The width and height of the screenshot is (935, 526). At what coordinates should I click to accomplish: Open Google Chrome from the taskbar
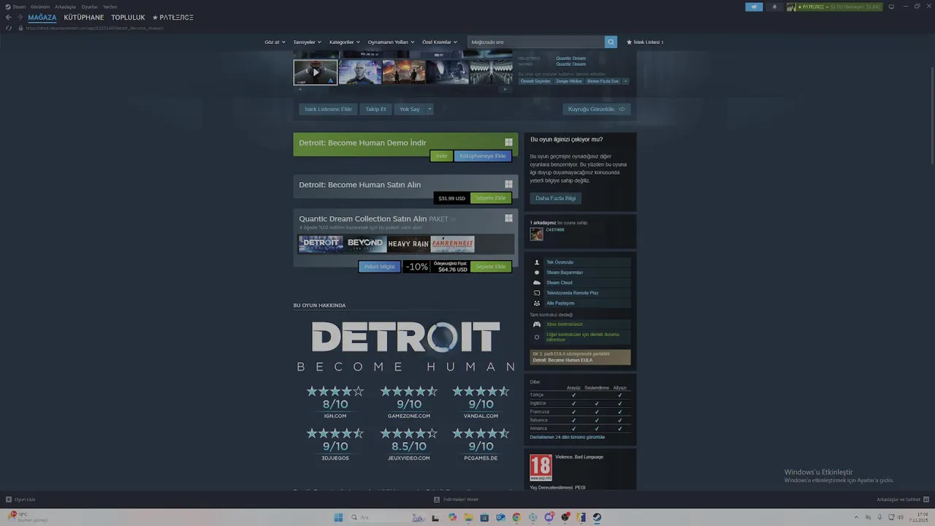pyautogui.click(x=516, y=517)
